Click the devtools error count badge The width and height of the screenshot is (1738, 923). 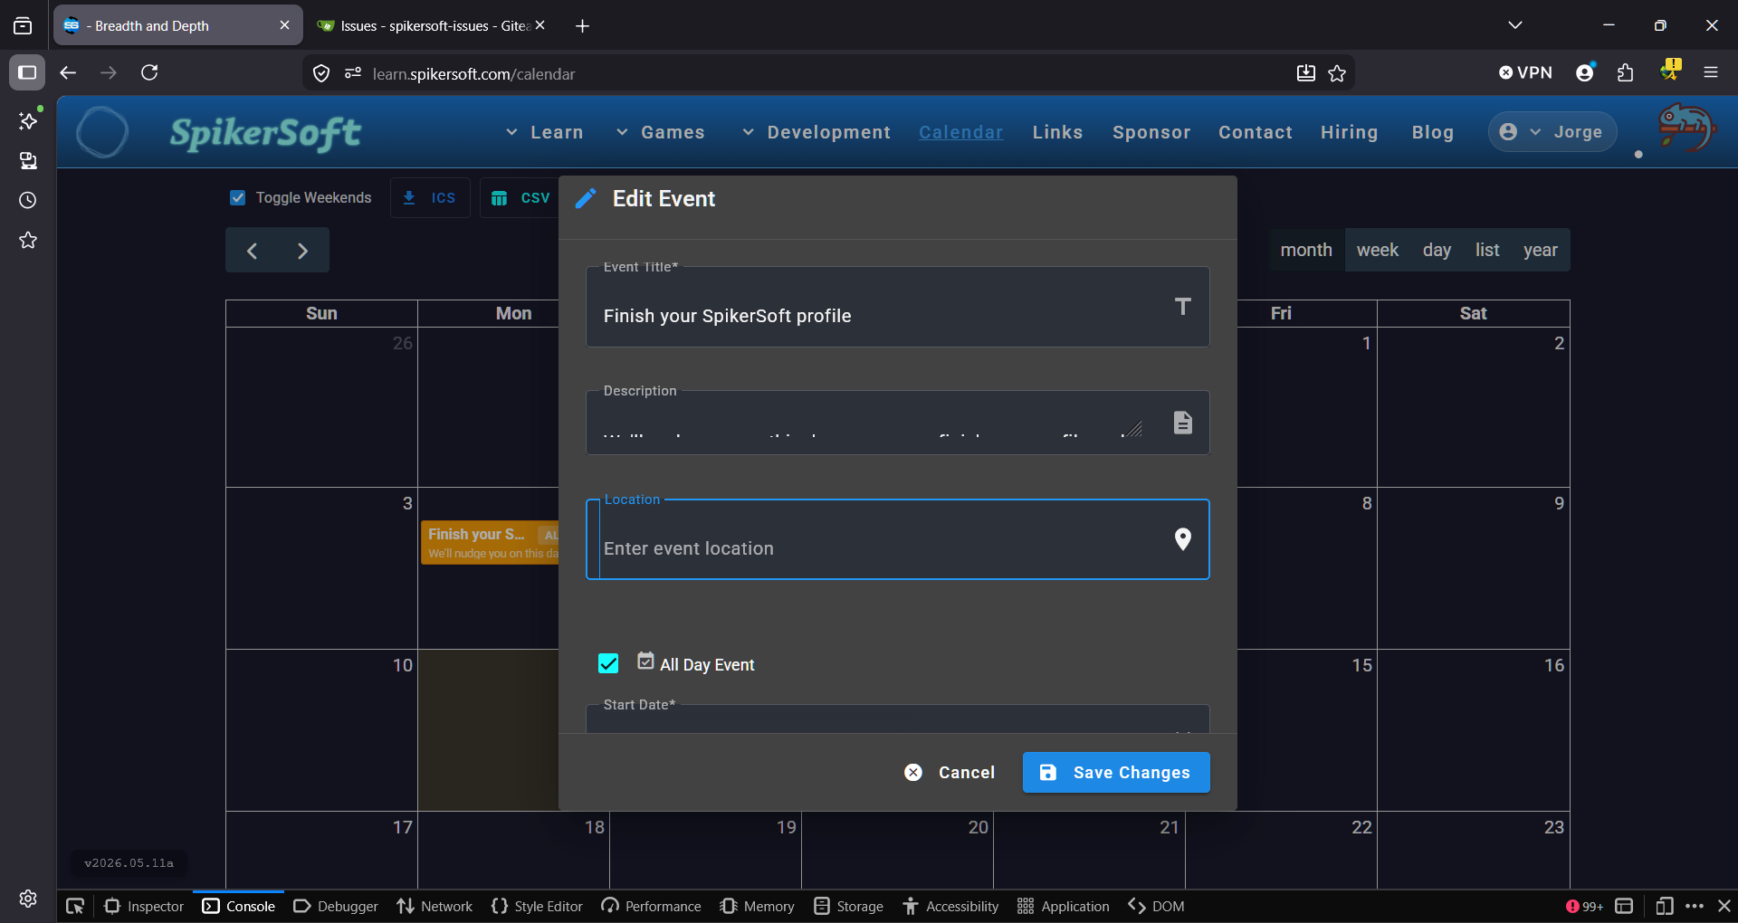1585,906
